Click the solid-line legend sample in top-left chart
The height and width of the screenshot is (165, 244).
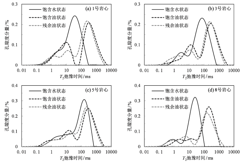[36, 10]
